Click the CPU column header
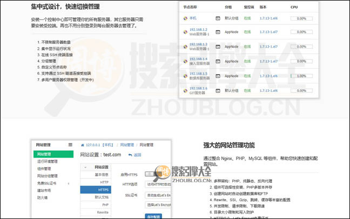 coord(294,7)
